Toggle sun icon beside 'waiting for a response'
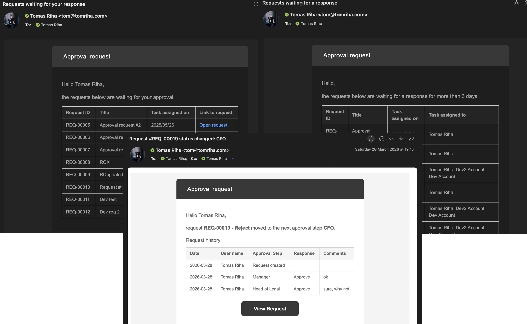This screenshot has height=324, width=527. coord(516,3)
